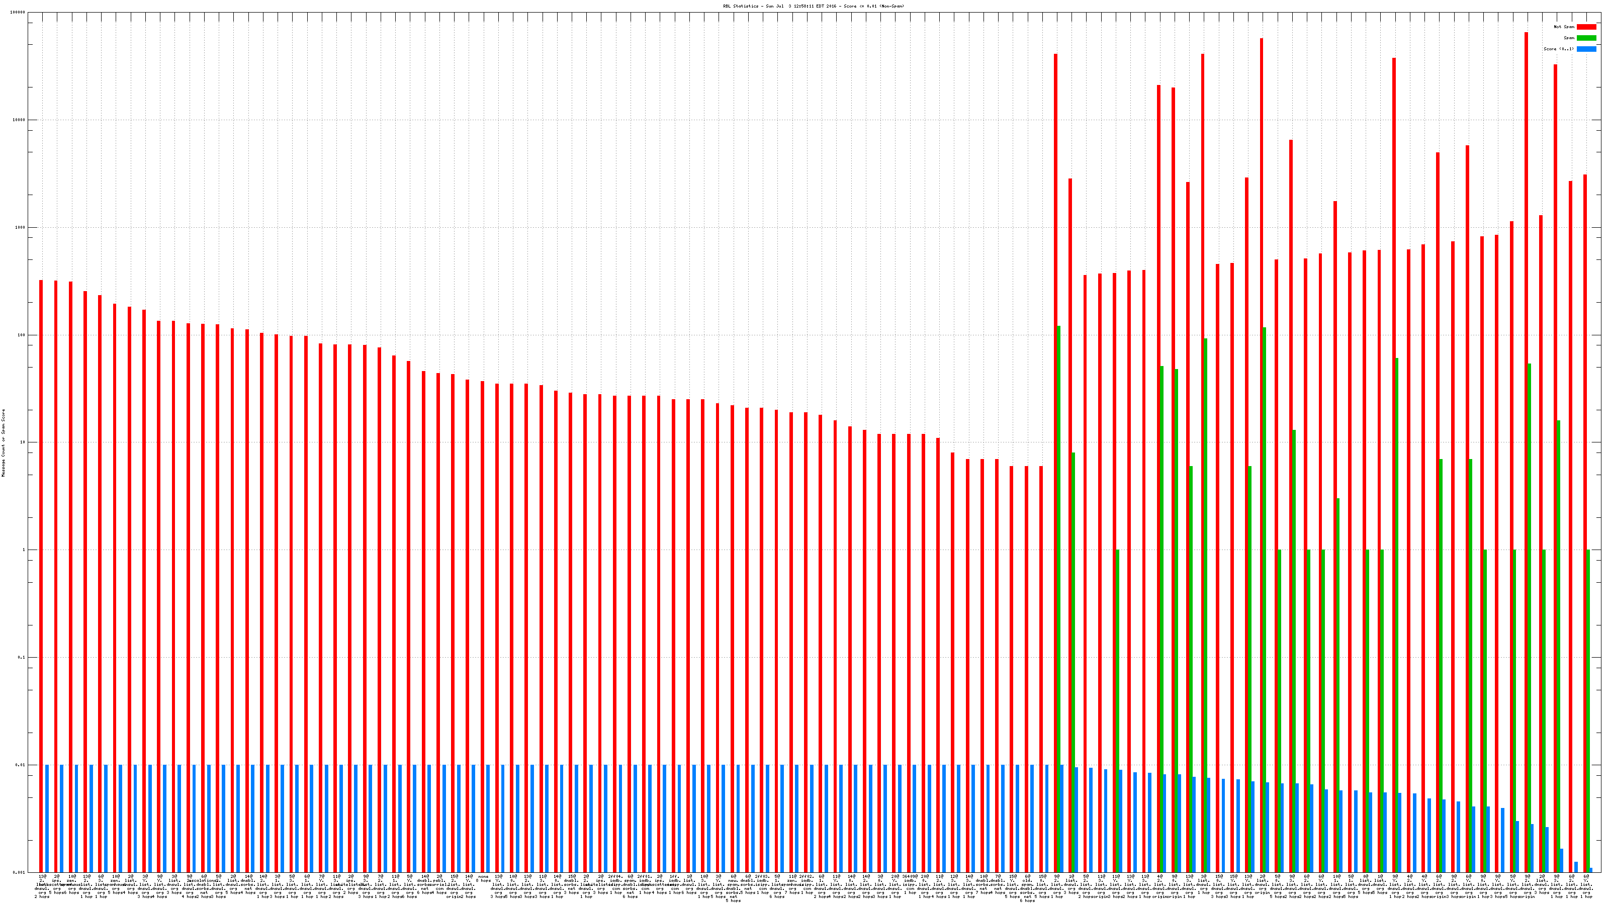1609x905 pixels.
Task: Click the 0.001 y-axis label at bottom
Action: tap(20, 872)
